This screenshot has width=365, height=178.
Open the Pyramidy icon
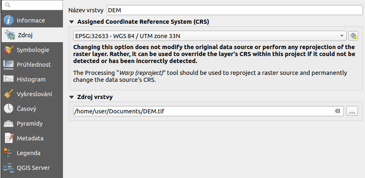(x=9, y=124)
